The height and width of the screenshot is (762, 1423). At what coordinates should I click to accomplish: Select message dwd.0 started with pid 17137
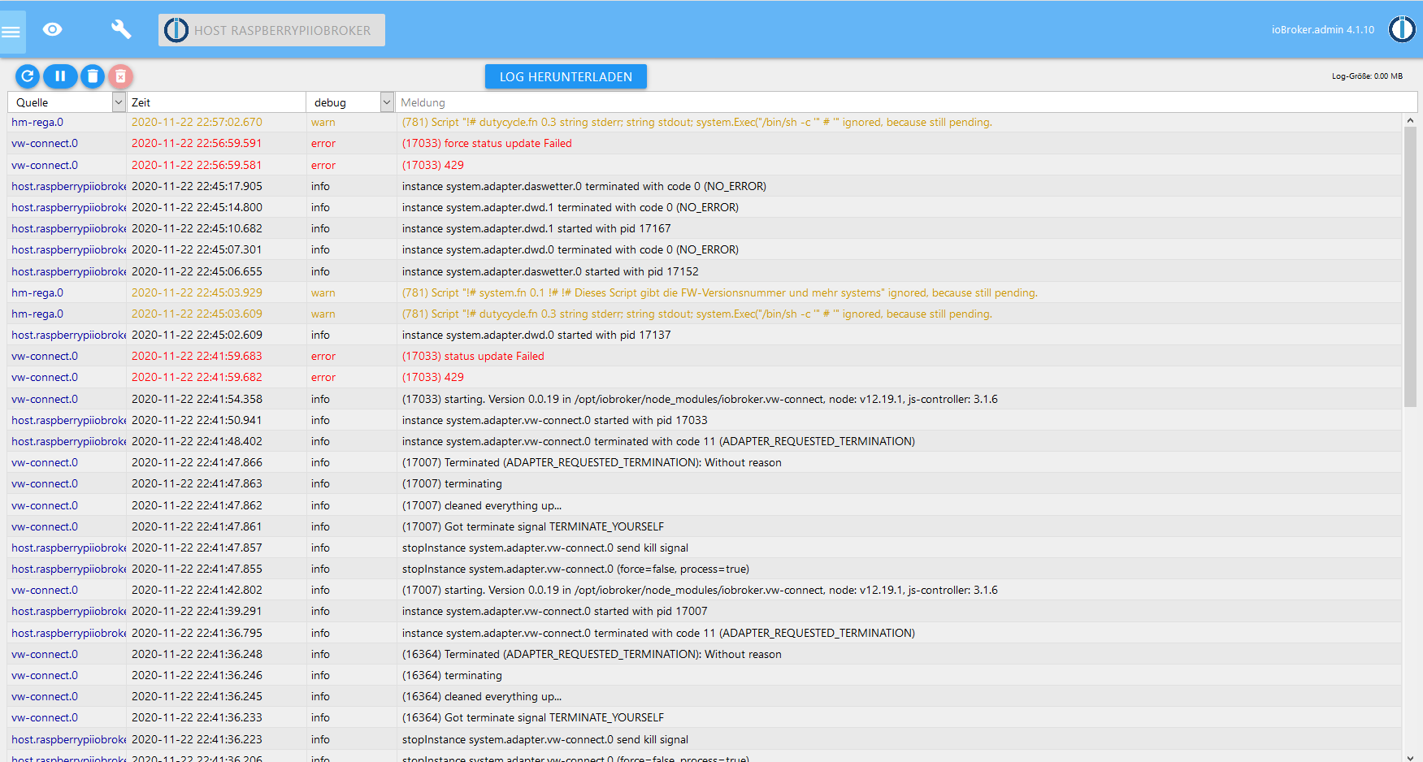(536, 335)
